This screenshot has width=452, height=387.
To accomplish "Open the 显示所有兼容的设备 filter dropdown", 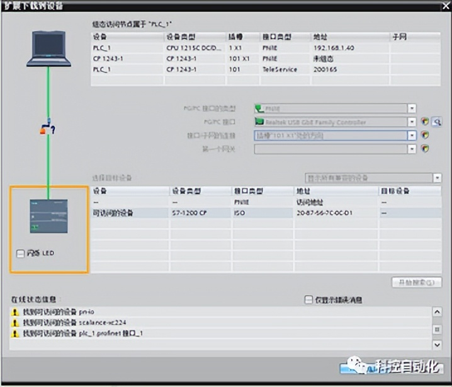I will point(437,178).
